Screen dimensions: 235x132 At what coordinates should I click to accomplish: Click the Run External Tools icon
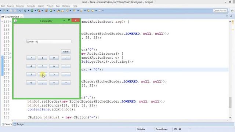39,11
